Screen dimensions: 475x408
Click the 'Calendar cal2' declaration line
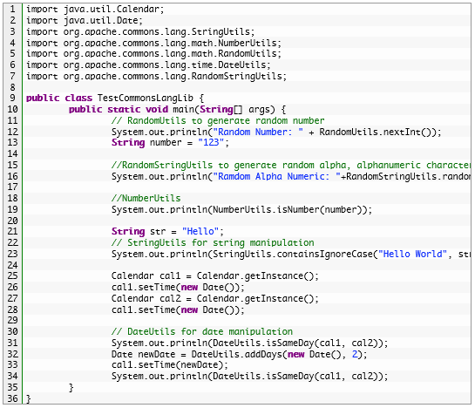click(214, 298)
